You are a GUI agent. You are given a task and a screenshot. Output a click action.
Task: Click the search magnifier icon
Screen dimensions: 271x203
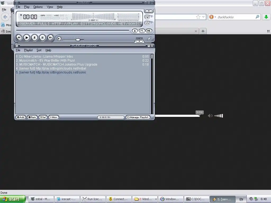click(x=257, y=17)
